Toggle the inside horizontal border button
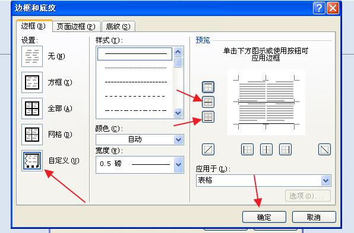The width and height of the screenshot is (354, 233). (x=208, y=102)
